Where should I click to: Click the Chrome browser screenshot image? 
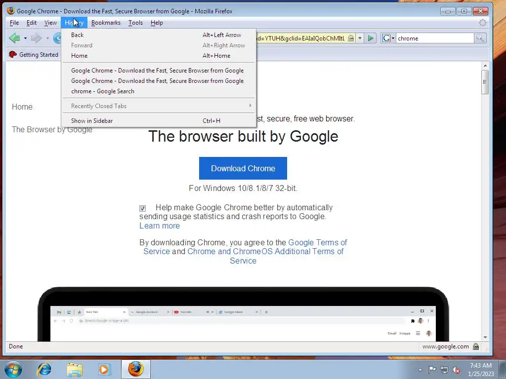[243, 314]
